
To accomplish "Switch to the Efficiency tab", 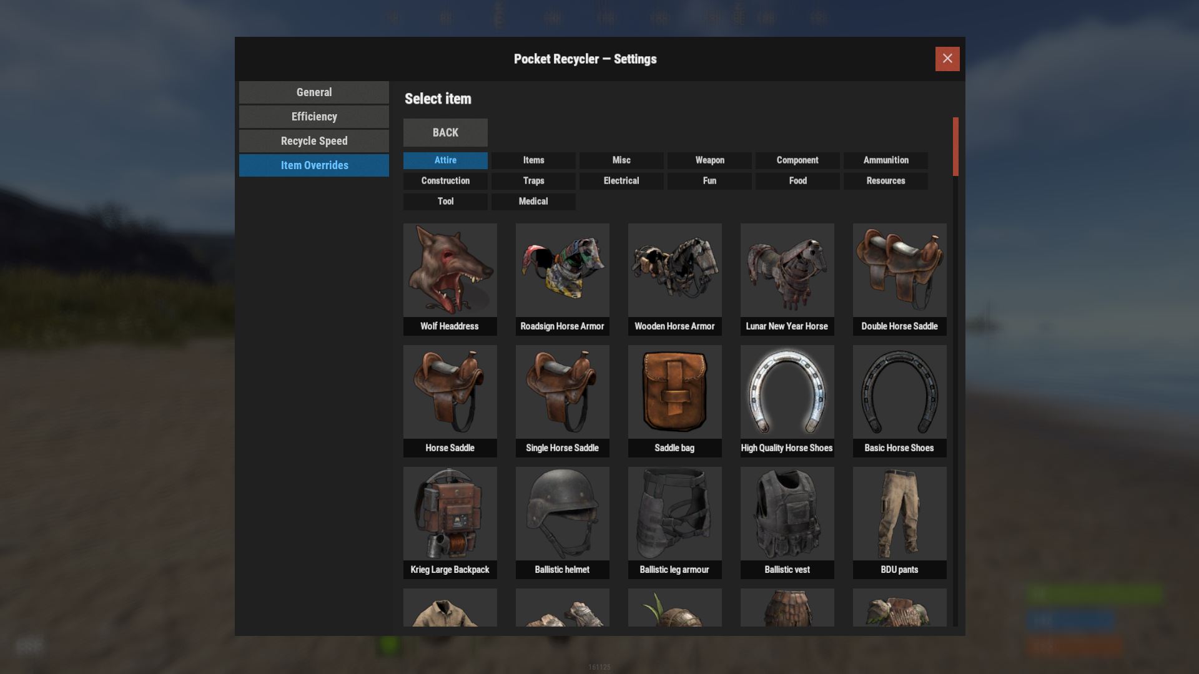I will click(x=314, y=117).
